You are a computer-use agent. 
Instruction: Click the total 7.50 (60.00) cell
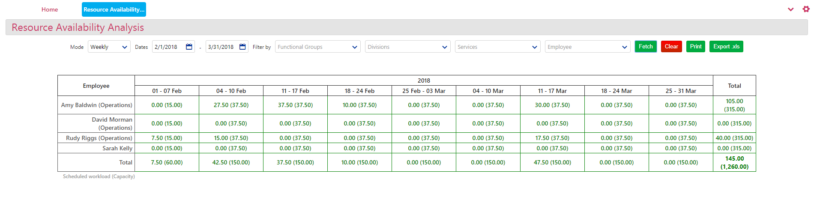[x=167, y=162]
